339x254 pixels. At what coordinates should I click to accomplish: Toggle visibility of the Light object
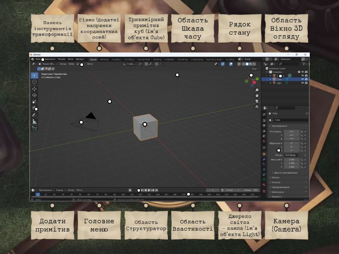302,83
